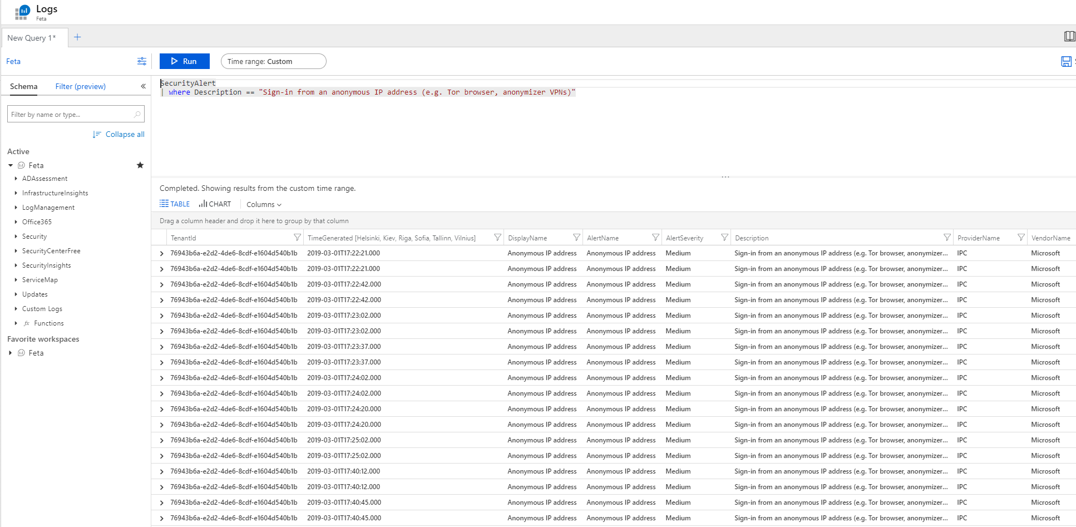Filter the Description column
Screen dimensions: 1076x527
(x=947, y=238)
